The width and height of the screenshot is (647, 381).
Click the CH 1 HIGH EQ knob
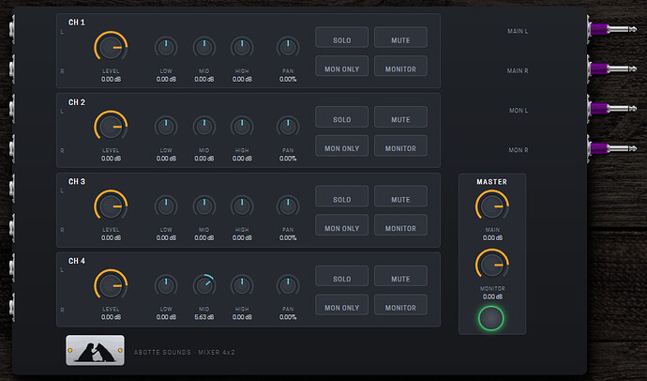[x=242, y=47]
